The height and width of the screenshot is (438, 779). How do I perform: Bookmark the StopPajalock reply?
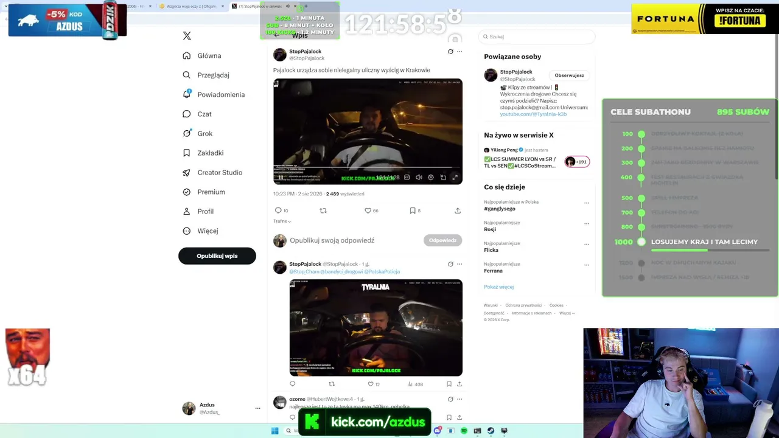[x=449, y=384]
